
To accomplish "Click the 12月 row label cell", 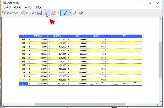I will pyautogui.click(x=24, y=80).
